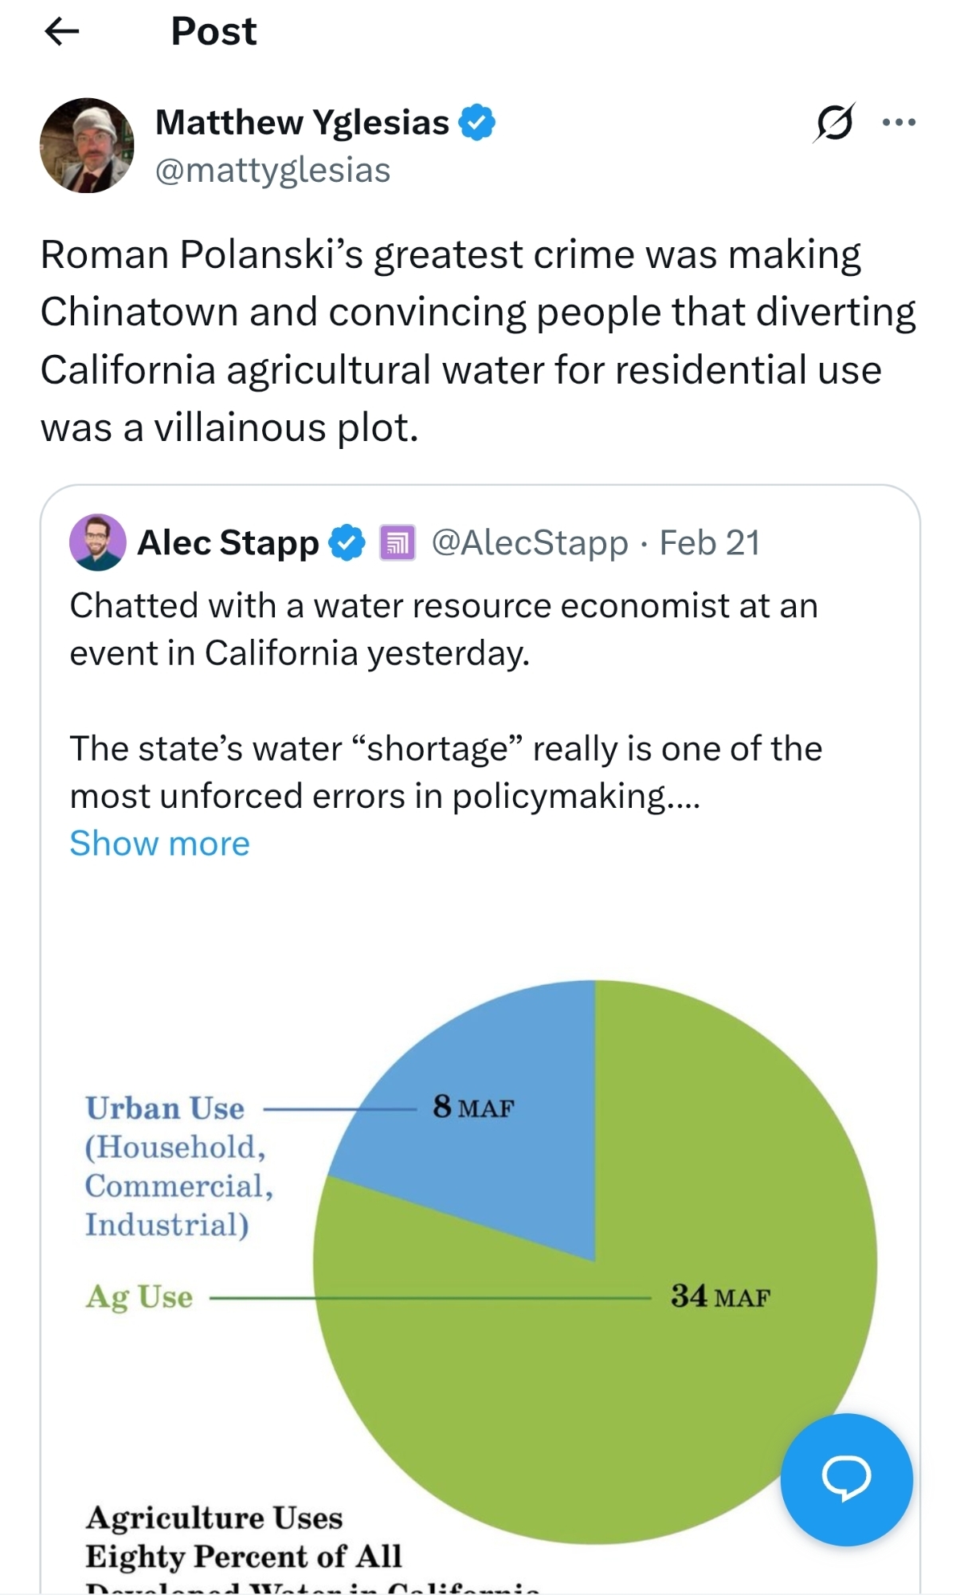The height and width of the screenshot is (1595, 960).
Task: Open the three-dot more options menu
Action: point(899,123)
